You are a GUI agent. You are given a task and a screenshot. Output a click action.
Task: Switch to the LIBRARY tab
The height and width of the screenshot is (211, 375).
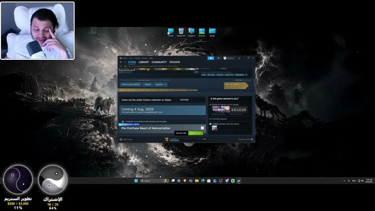144,62
